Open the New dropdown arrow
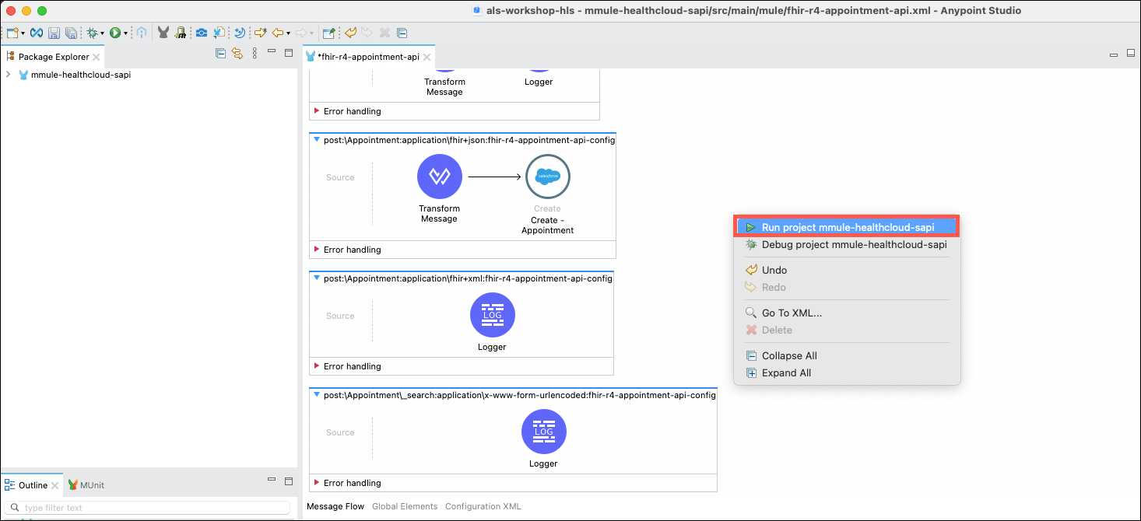1141x521 pixels. tap(23, 33)
